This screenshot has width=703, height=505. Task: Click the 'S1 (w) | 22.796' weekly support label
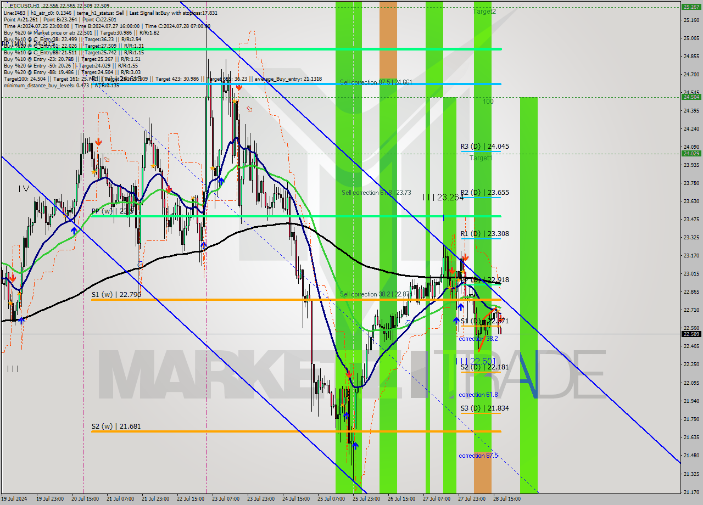pyautogui.click(x=116, y=295)
